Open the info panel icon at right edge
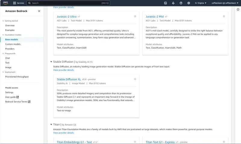241x144 pixels. tap(238, 9)
